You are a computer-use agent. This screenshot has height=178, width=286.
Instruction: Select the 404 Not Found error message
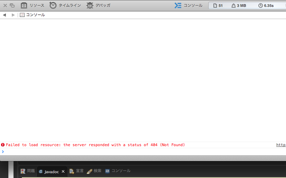tap(95, 145)
